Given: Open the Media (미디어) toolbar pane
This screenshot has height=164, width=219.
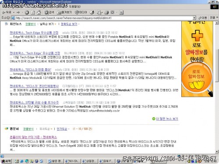Looking at the screenshot, I should [x=81, y=12].
